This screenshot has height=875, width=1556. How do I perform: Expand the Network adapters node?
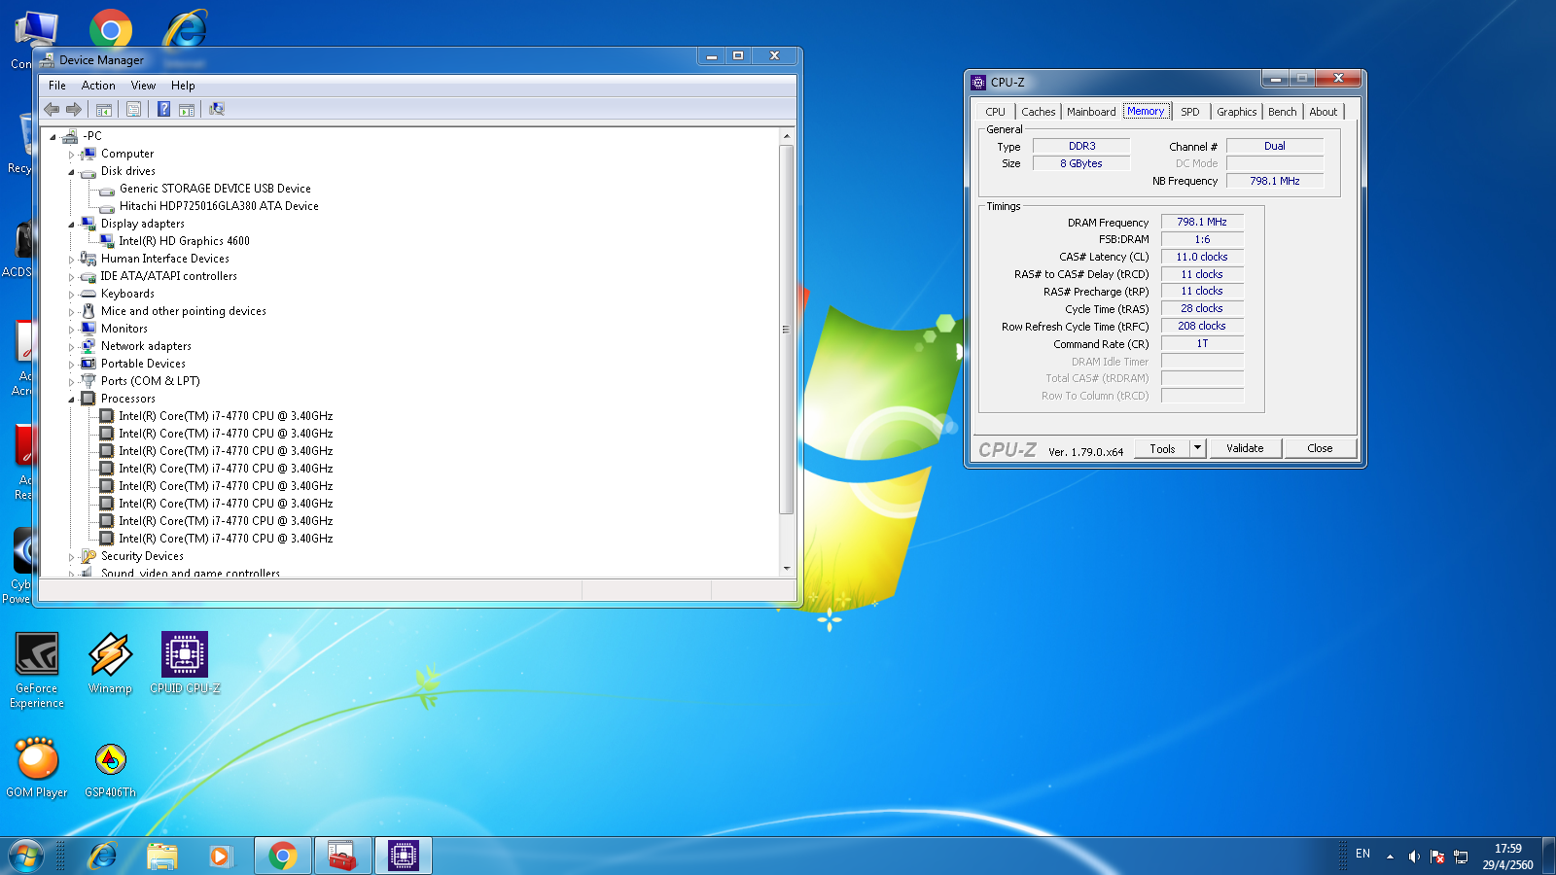point(71,347)
